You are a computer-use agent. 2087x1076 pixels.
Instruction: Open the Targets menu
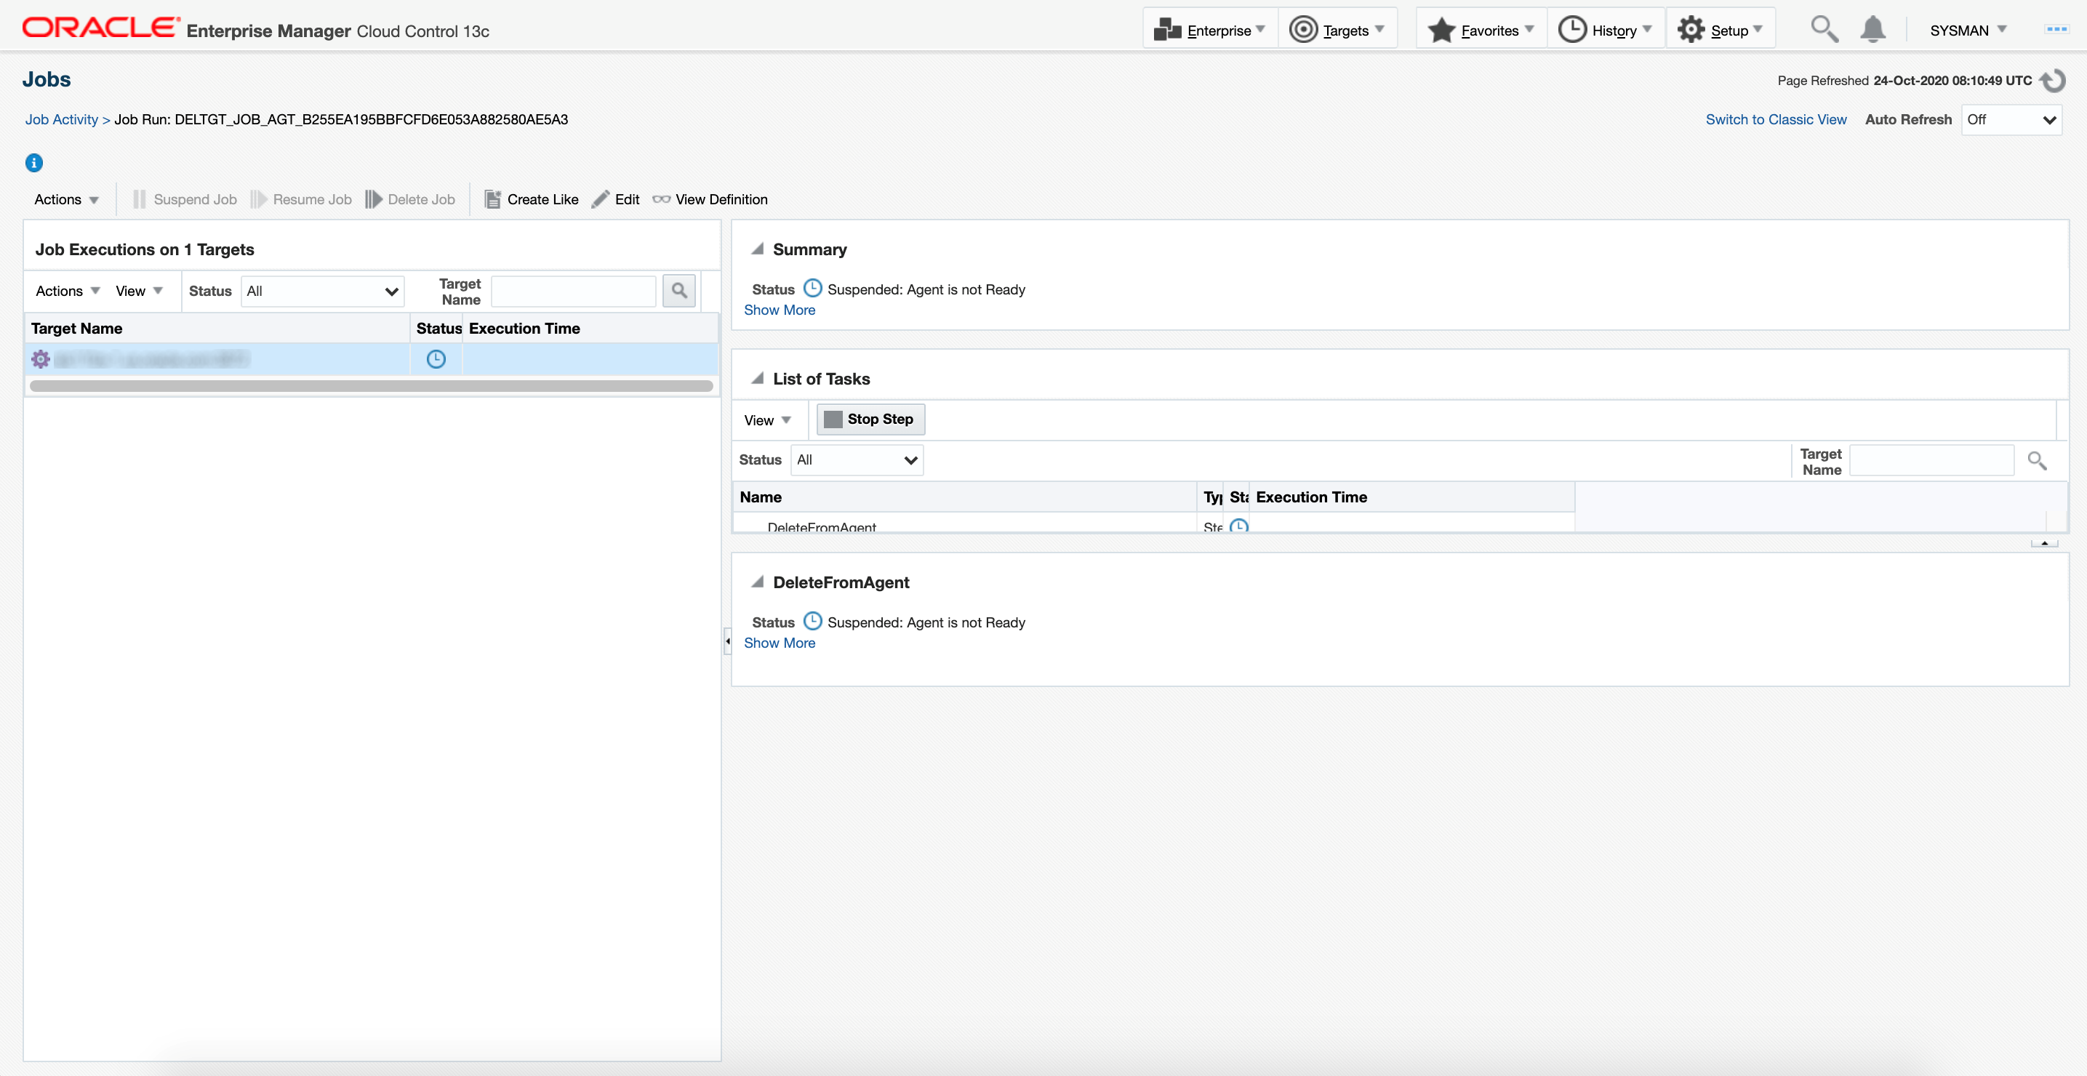pyautogui.click(x=1337, y=30)
